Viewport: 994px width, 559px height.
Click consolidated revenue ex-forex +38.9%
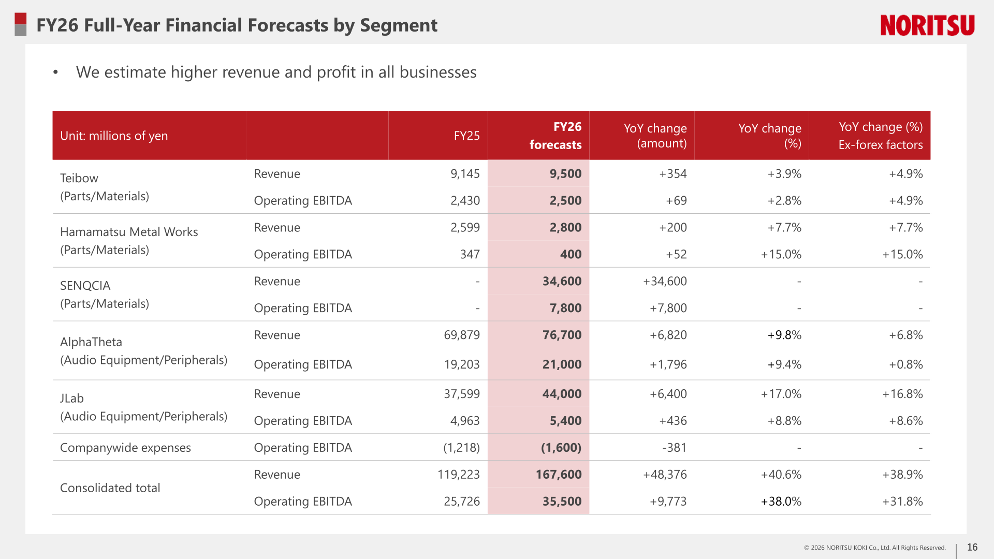click(x=902, y=475)
